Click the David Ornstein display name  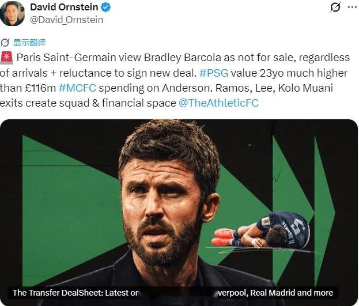point(64,7)
